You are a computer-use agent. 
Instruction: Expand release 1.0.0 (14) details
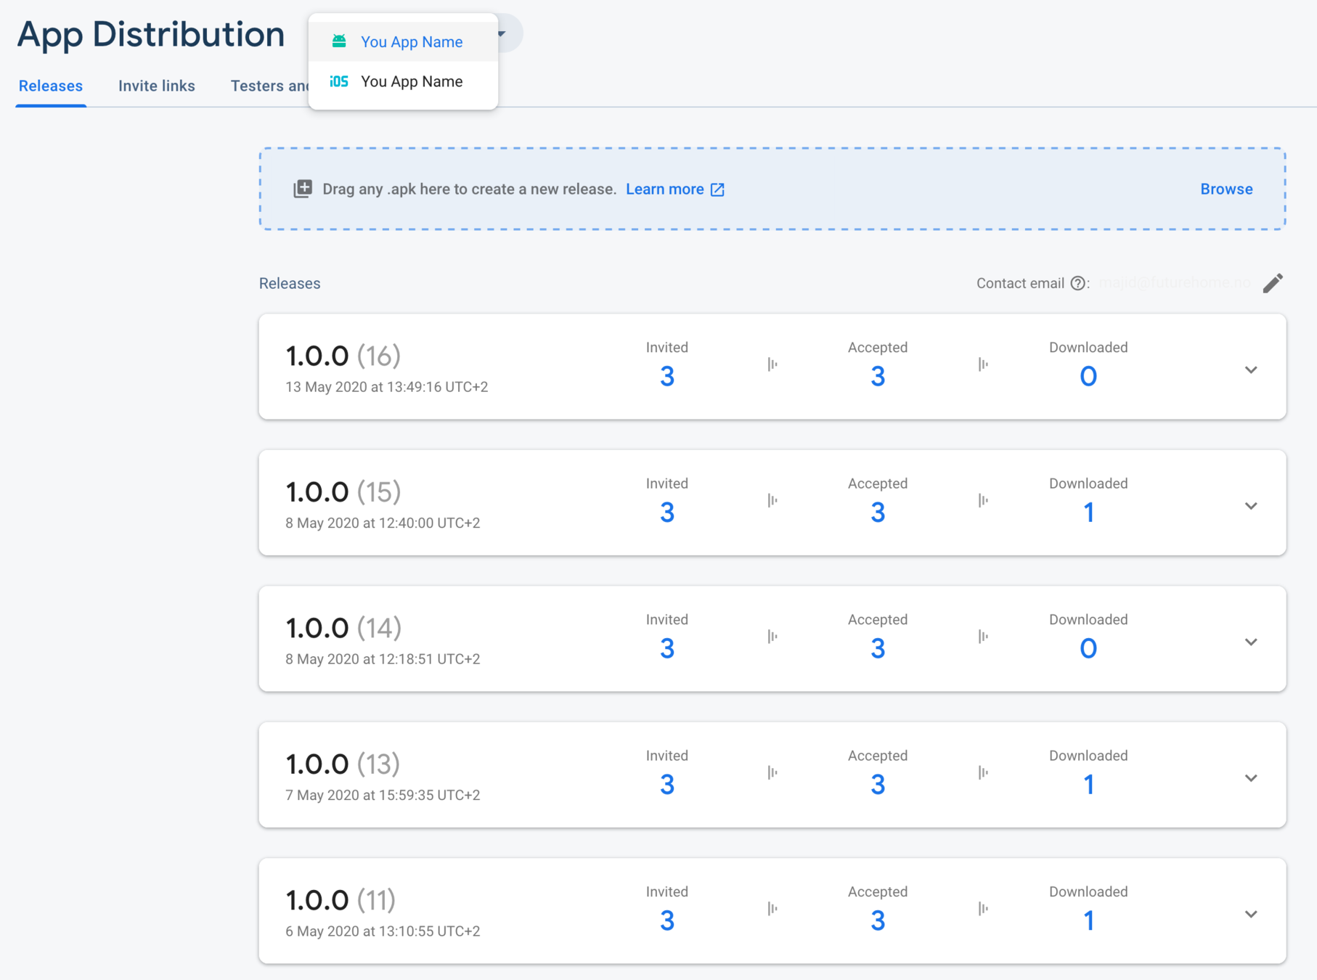click(1251, 642)
